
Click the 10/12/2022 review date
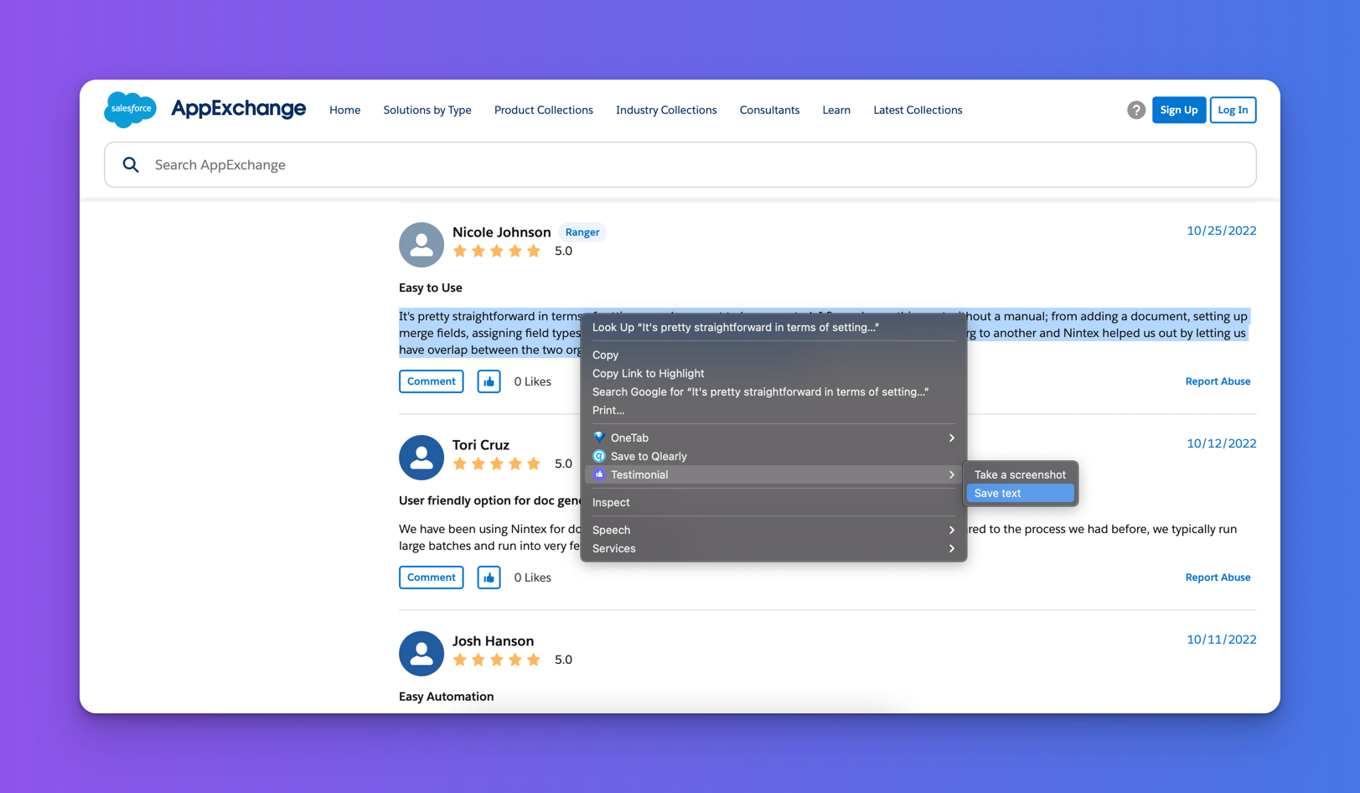coord(1221,443)
